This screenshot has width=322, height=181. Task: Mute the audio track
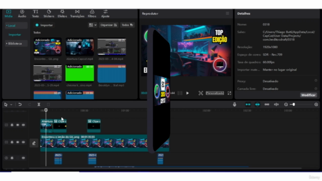(24, 158)
